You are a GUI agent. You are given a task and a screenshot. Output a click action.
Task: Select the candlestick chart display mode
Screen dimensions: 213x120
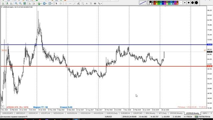(7, 3)
